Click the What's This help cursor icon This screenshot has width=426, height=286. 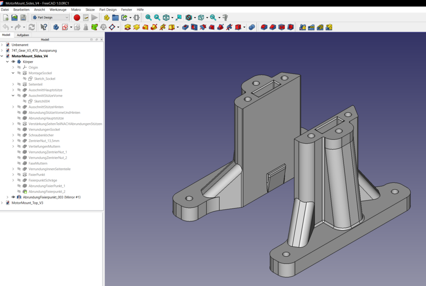[43, 27]
